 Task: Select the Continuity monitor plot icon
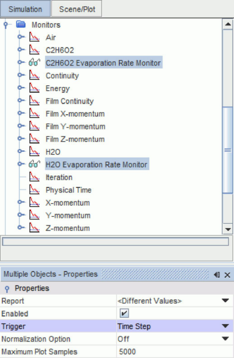pyautogui.click(x=34, y=75)
